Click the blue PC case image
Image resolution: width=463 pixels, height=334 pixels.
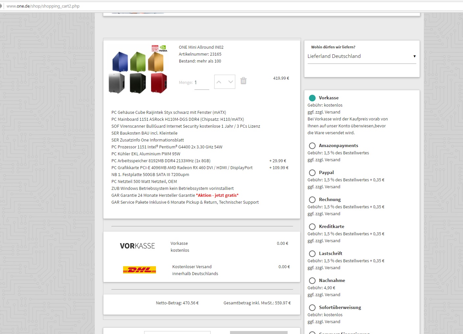(120, 62)
